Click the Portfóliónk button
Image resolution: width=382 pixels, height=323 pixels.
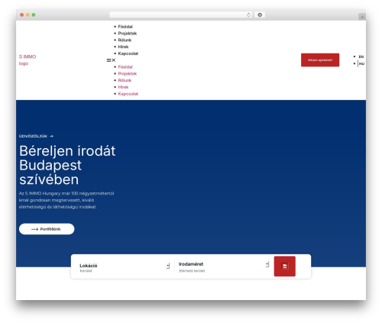47,229
